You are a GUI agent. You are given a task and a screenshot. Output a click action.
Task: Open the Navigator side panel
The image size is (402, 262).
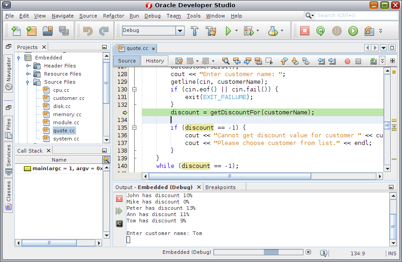click(x=9, y=73)
